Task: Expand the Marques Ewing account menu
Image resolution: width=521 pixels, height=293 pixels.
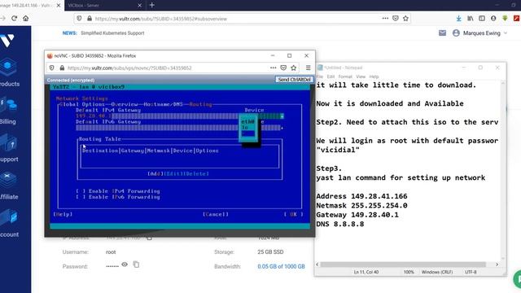Action: (479, 33)
